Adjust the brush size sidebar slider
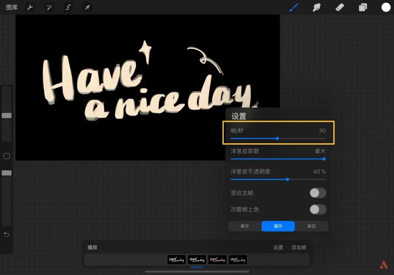 (x=7, y=115)
